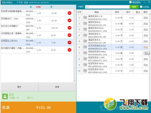Remove 达利园瑞士卷 item from the cart
The image size is (151, 113).
69,35
